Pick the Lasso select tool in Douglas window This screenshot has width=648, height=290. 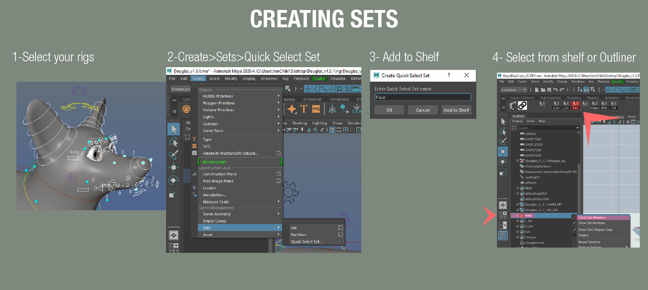(x=174, y=142)
